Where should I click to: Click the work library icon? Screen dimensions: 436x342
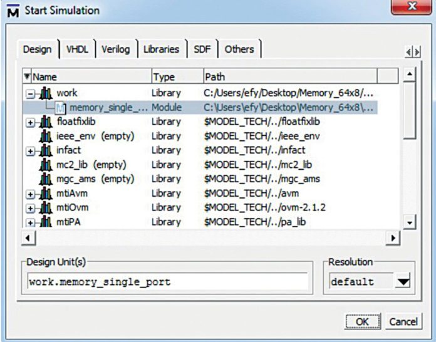46,93
